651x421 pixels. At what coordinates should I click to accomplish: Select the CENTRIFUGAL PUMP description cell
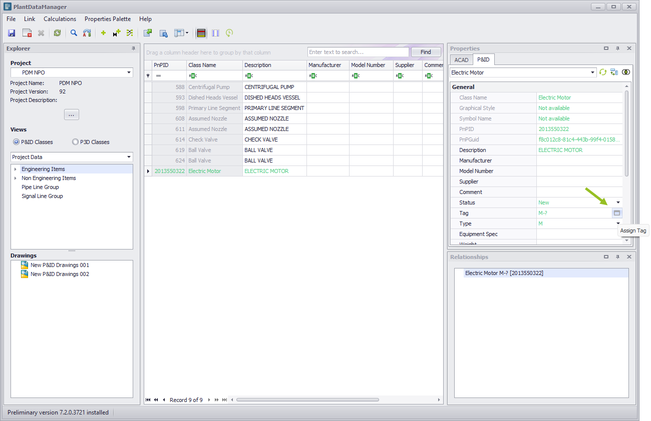(274, 87)
